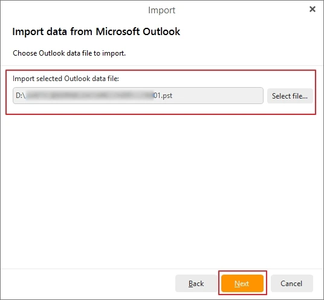324x300 pixels.
Task: Close the Import dialog with the X
Action: pos(313,9)
